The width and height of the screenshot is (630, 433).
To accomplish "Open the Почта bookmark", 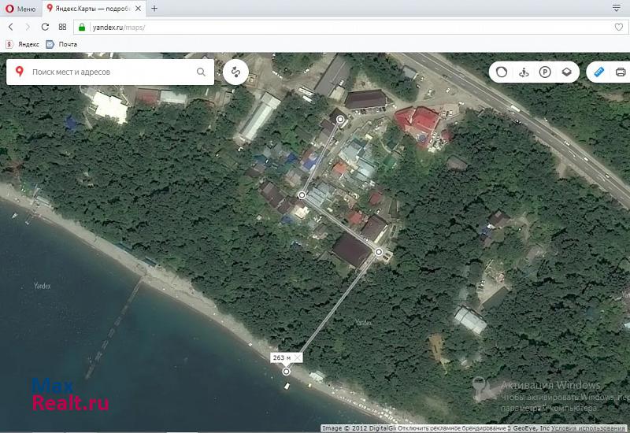I will [x=61, y=44].
